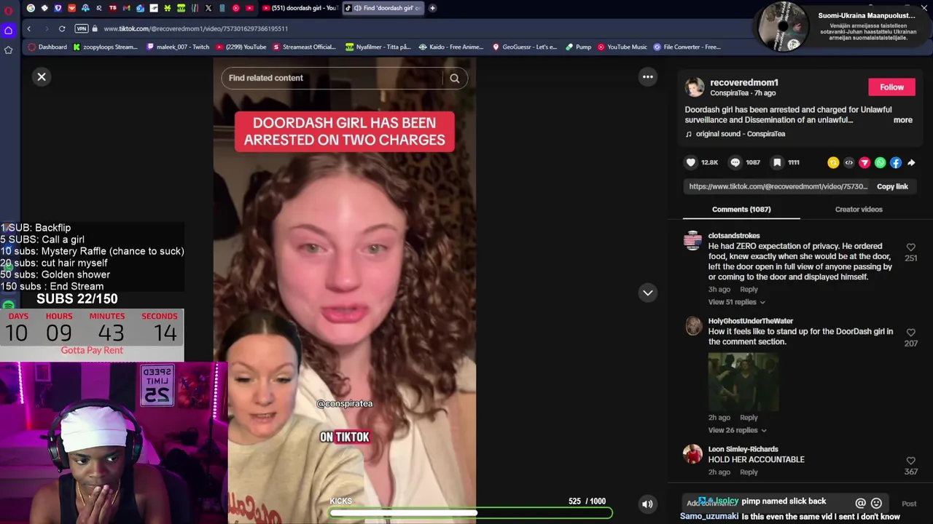Get the embed code icon

[x=848, y=163]
